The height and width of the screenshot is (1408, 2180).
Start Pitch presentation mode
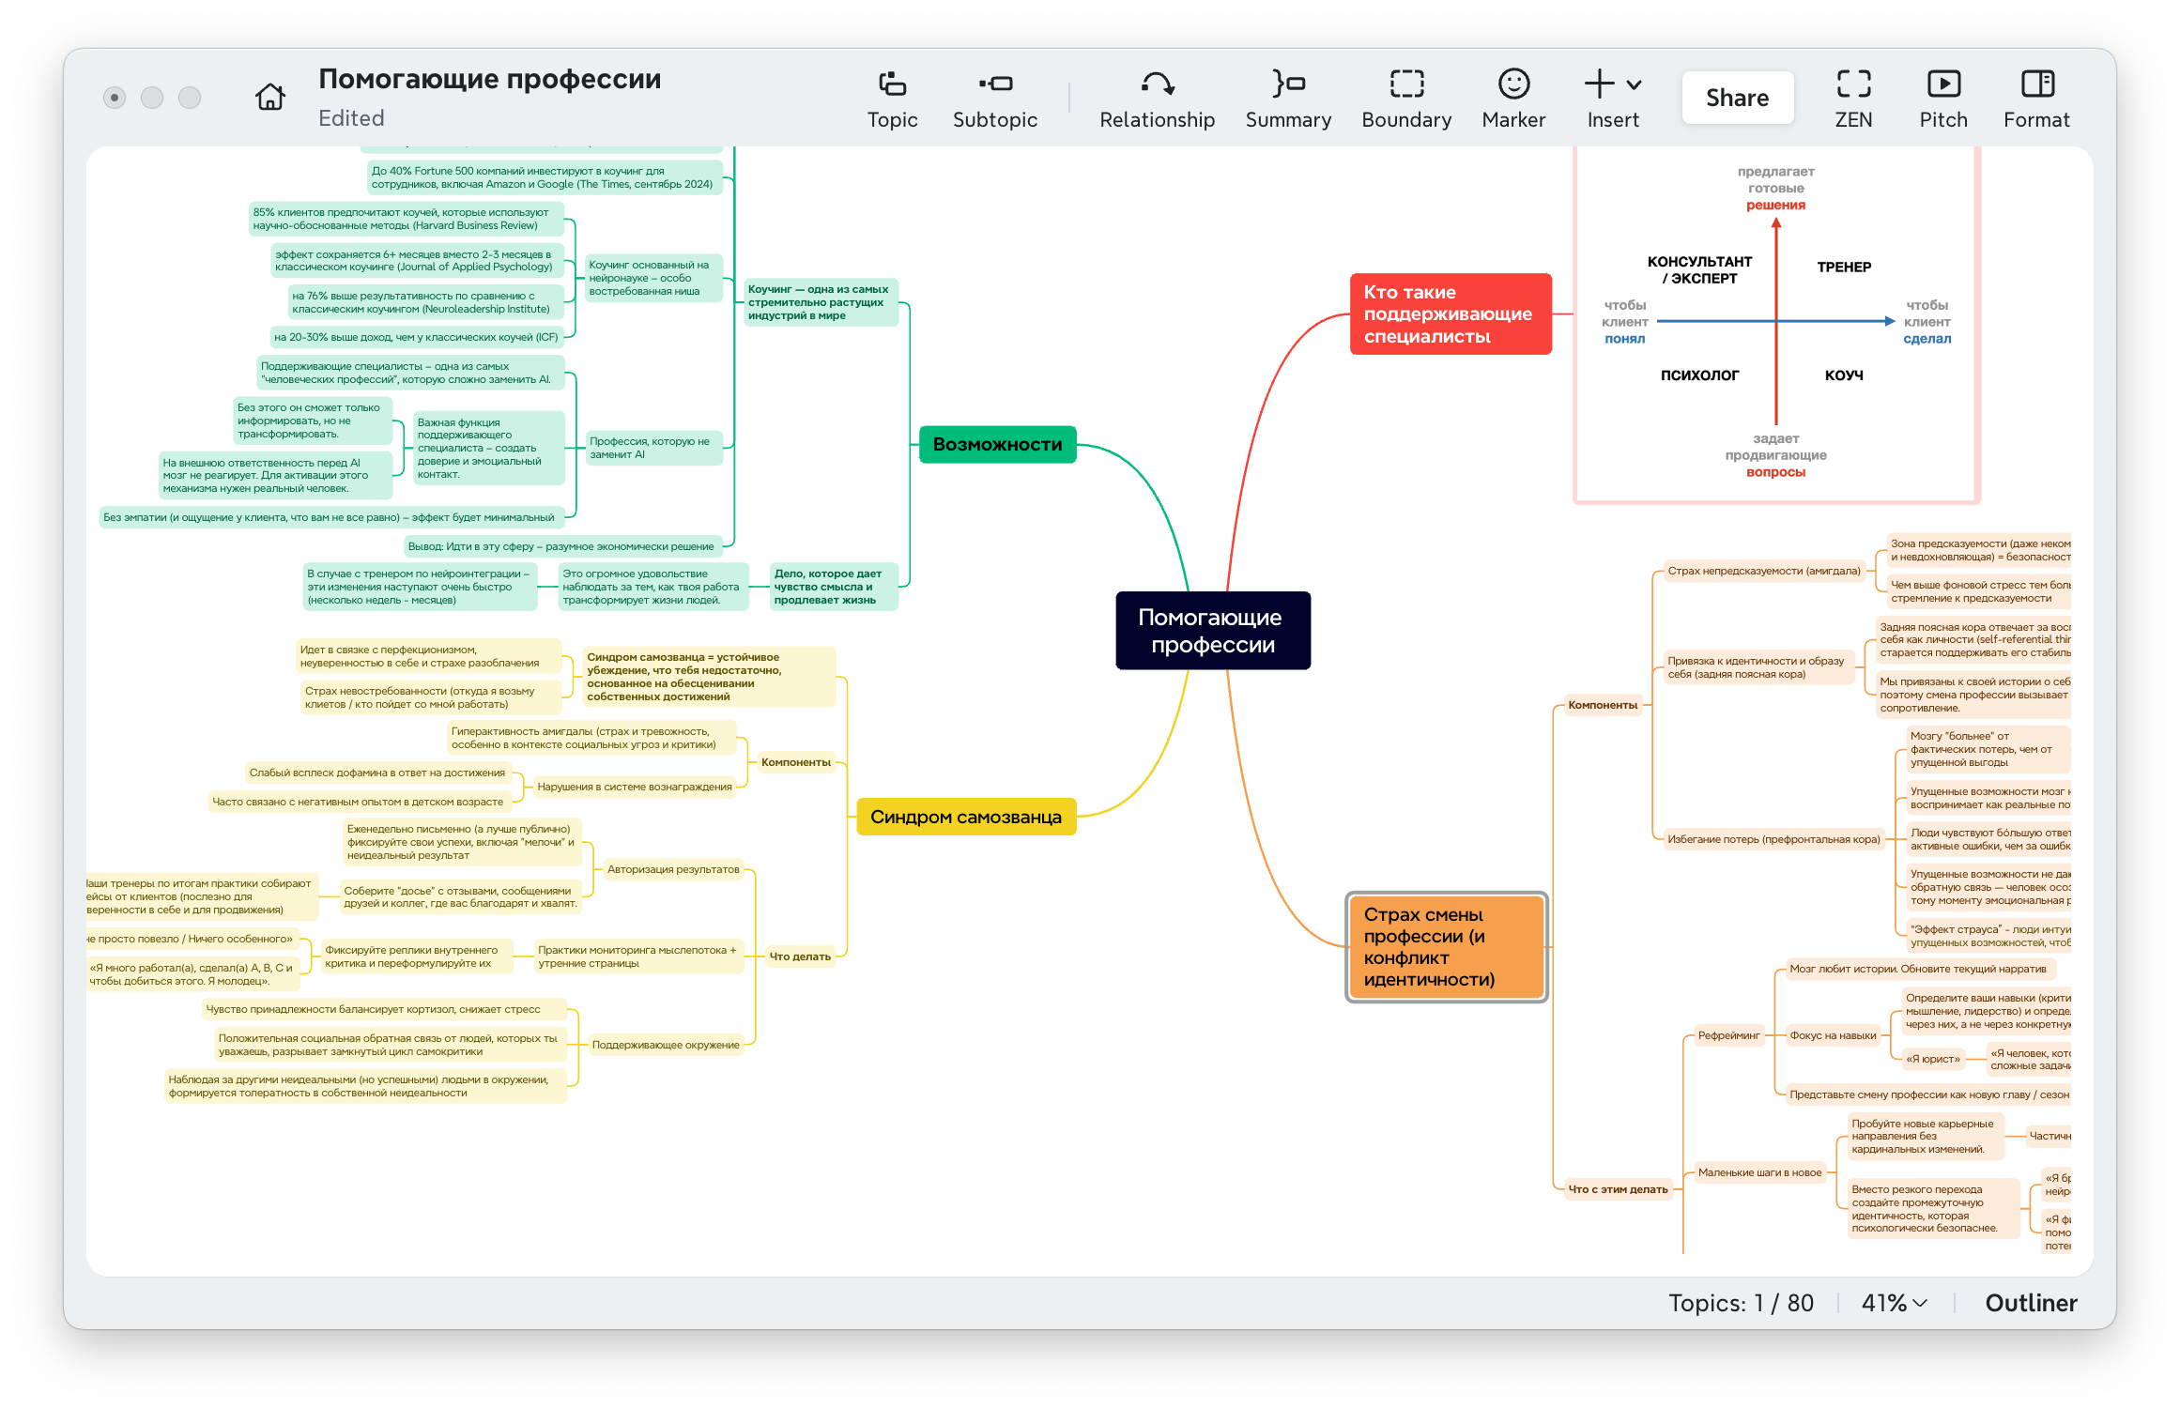pos(1942,84)
